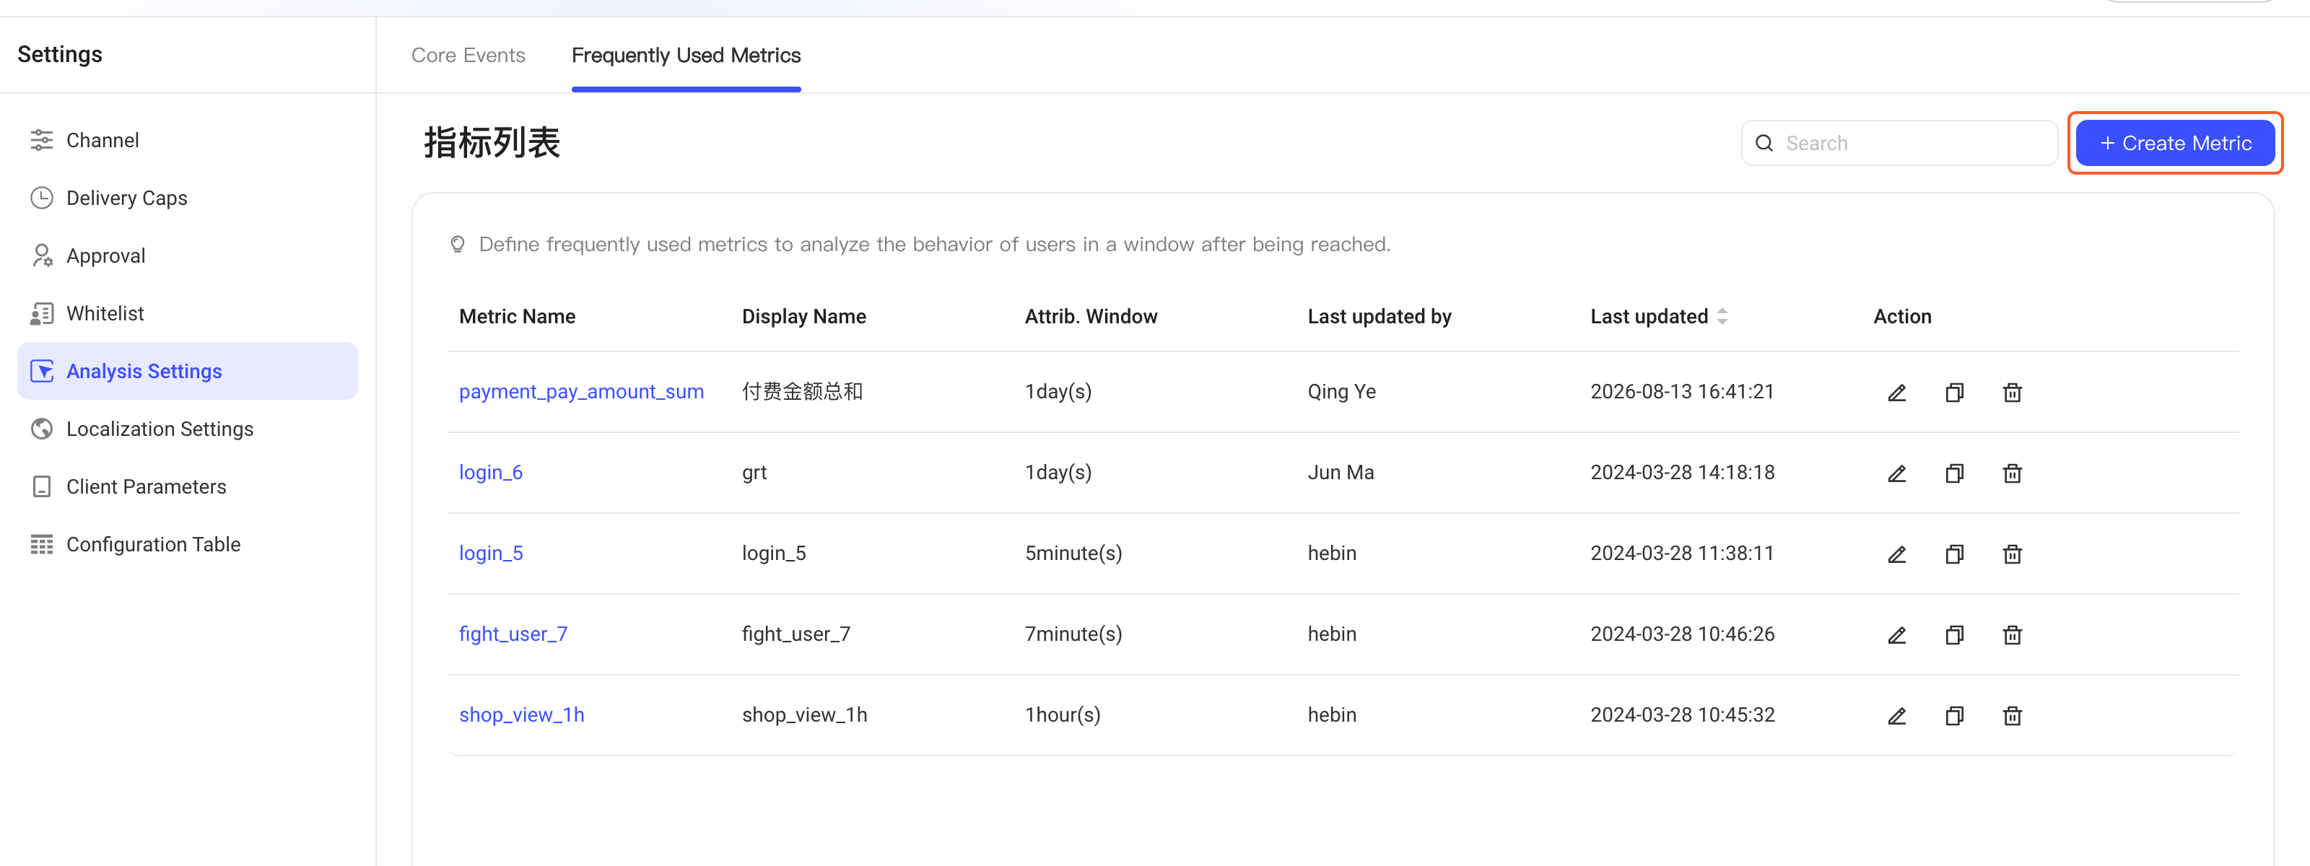Screen dimensions: 2310x866
Task: Click the 'grt' display name cell
Action: pyautogui.click(x=754, y=473)
